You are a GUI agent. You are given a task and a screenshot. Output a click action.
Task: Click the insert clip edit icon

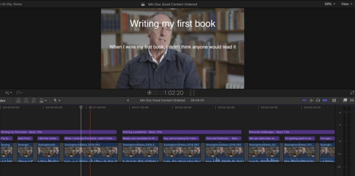click(x=26, y=101)
